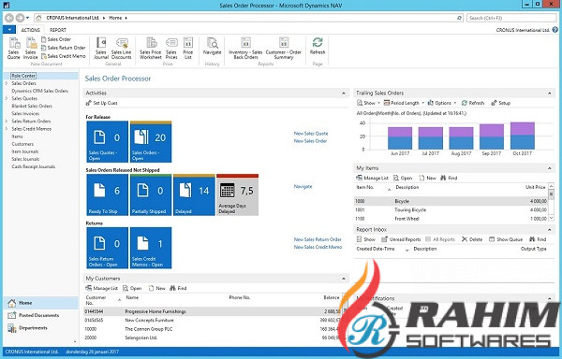Open the application menu dropdown

(x=9, y=30)
